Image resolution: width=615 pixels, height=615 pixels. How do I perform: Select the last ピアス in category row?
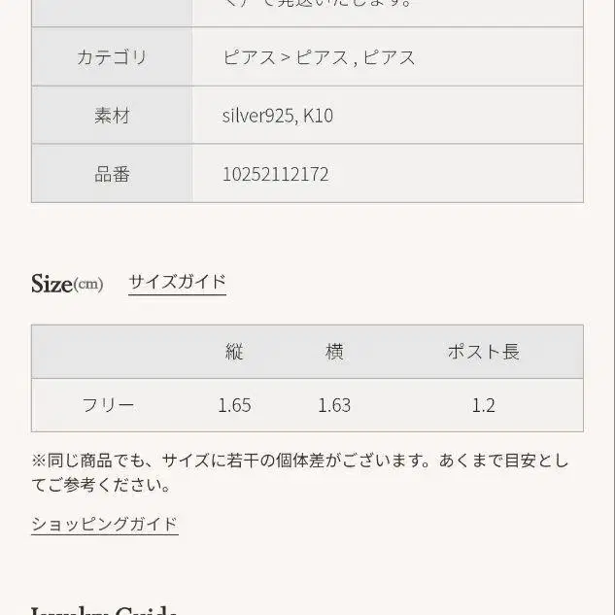[390, 57]
